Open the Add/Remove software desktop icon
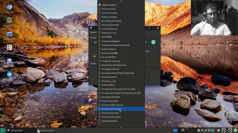This screenshot has height=133, width=238. click(9, 47)
